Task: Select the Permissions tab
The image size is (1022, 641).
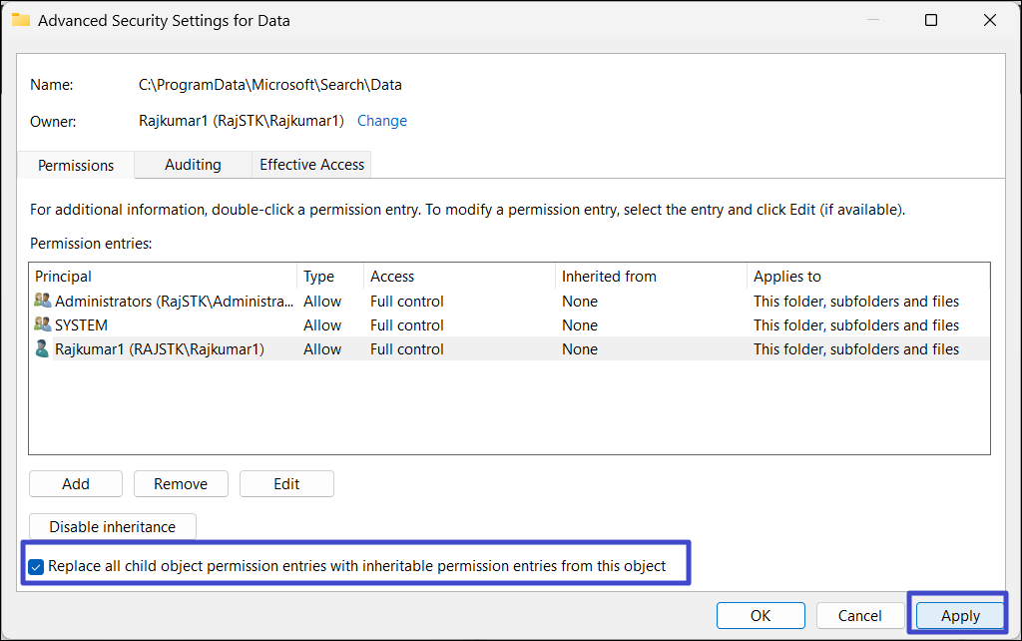Action: (76, 166)
